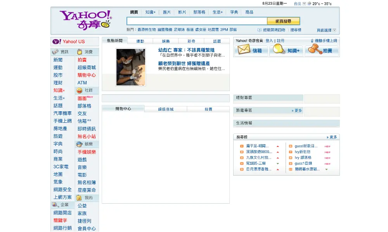
Task: Select the 字典 search tab
Action: coord(234,12)
